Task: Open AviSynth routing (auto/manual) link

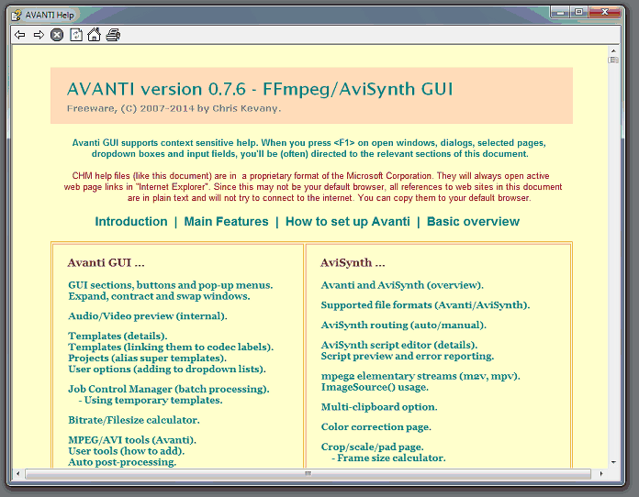Action: [403, 325]
